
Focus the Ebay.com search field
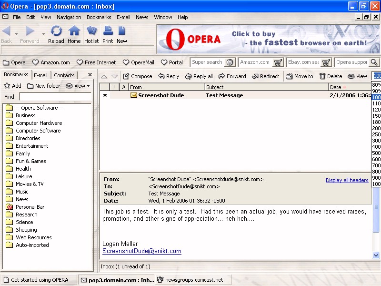pyautogui.click(x=304, y=62)
